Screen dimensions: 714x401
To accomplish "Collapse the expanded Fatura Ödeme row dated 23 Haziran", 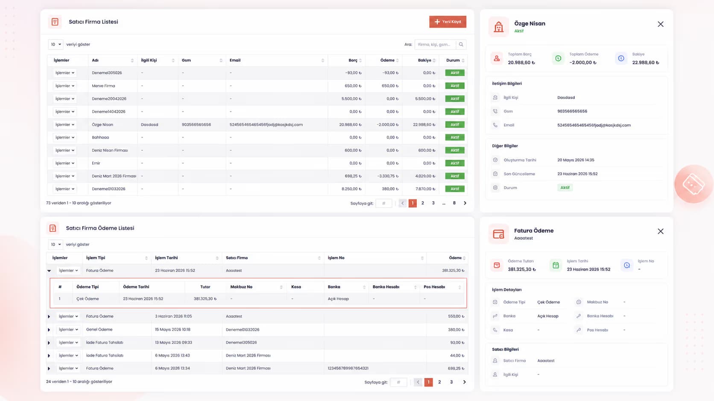I will [49, 271].
